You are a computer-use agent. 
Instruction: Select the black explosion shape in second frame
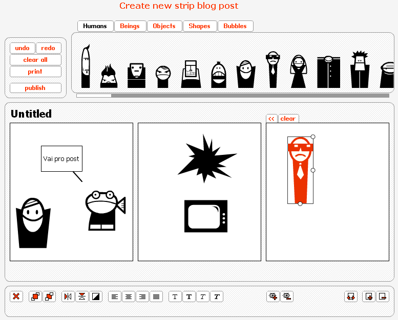(207, 158)
